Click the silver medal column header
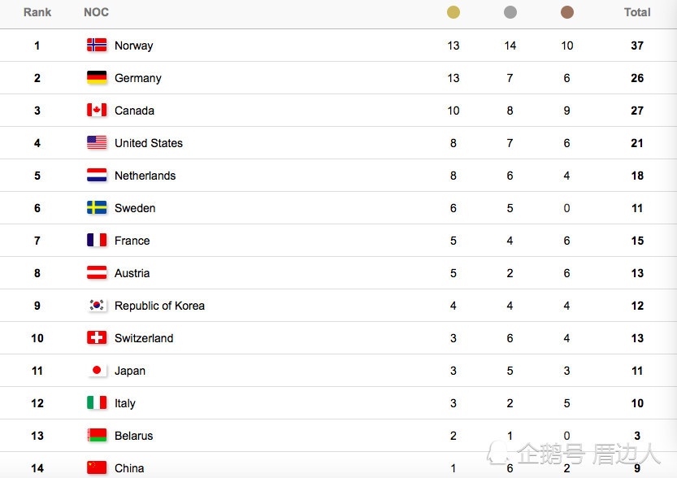 pyautogui.click(x=510, y=12)
